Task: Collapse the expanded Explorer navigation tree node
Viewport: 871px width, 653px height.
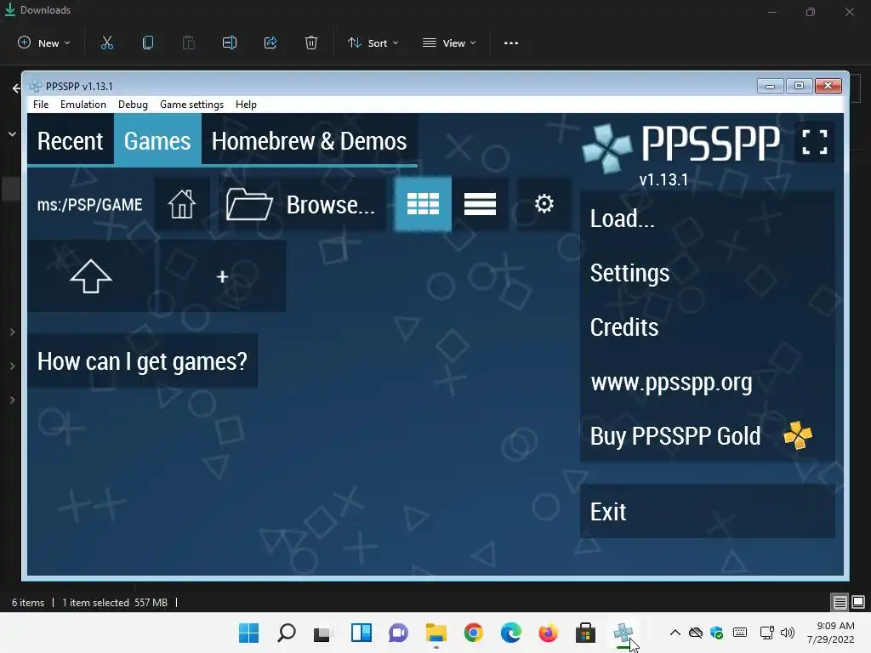Action: pyautogui.click(x=12, y=133)
